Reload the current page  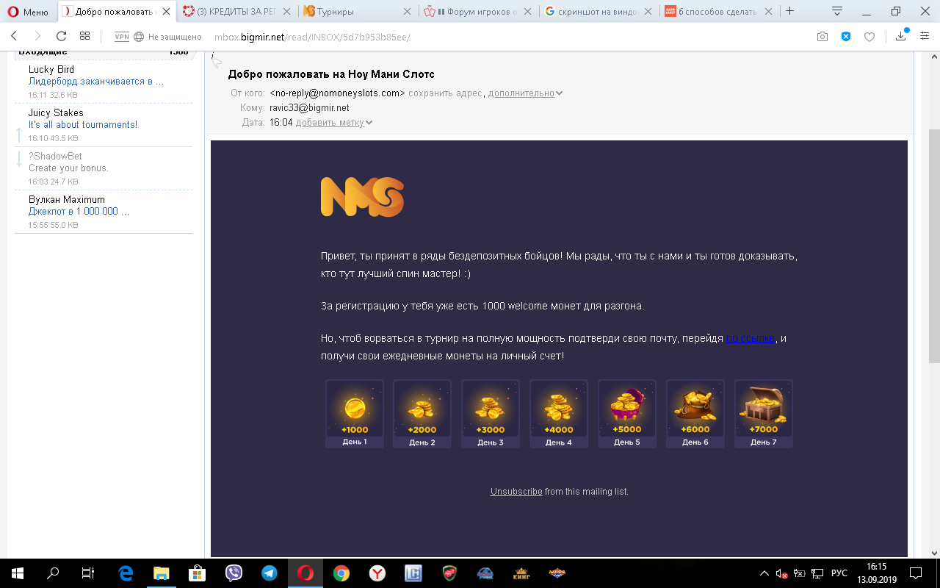pyautogui.click(x=62, y=36)
